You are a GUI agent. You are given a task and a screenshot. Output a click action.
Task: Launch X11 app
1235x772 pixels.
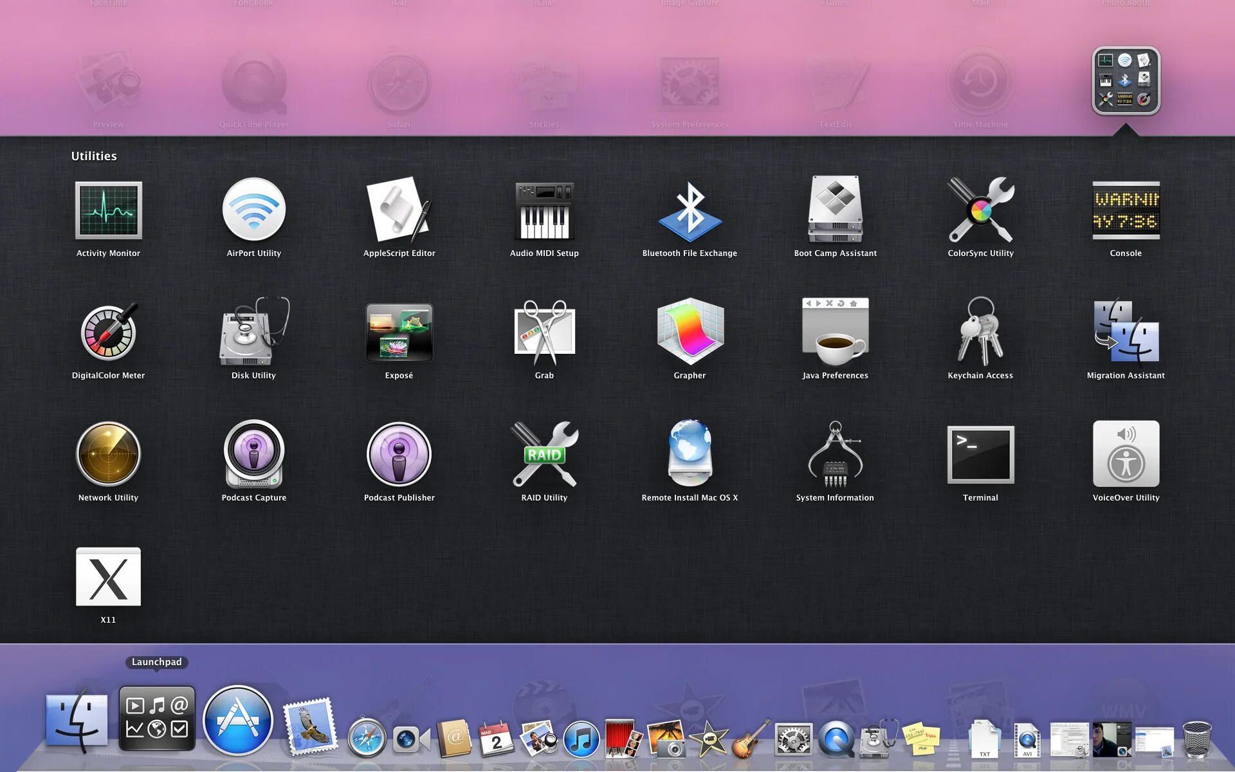[108, 577]
